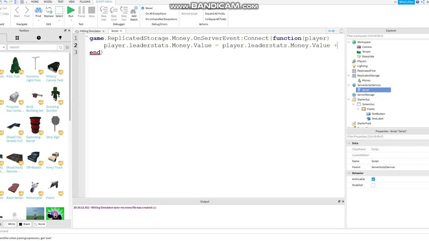This screenshot has width=429, height=241.
Task: Select the Exploding Barrel model thumbnail
Action: tap(35, 126)
